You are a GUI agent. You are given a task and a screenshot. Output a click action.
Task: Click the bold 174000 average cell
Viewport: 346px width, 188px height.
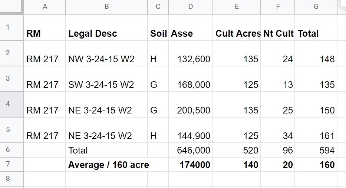point(191,164)
